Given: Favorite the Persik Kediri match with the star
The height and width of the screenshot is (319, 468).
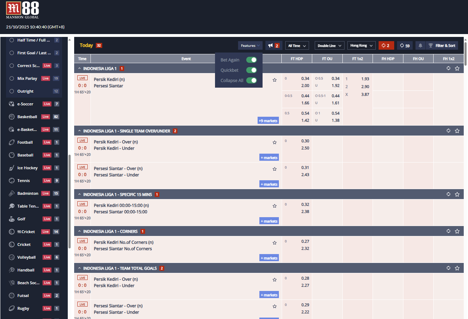Looking at the screenshot, I should tap(274, 80).
